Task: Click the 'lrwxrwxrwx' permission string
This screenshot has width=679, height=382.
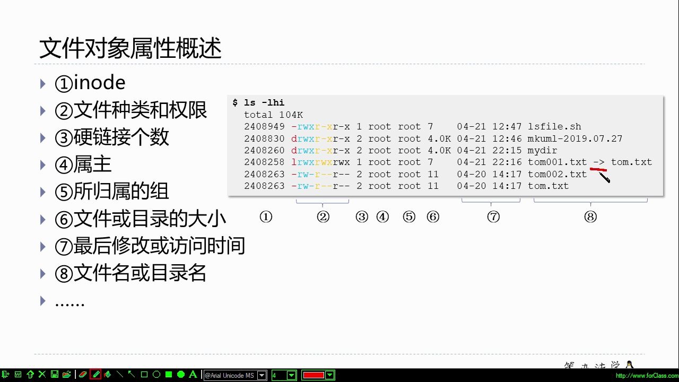Action: pos(321,162)
